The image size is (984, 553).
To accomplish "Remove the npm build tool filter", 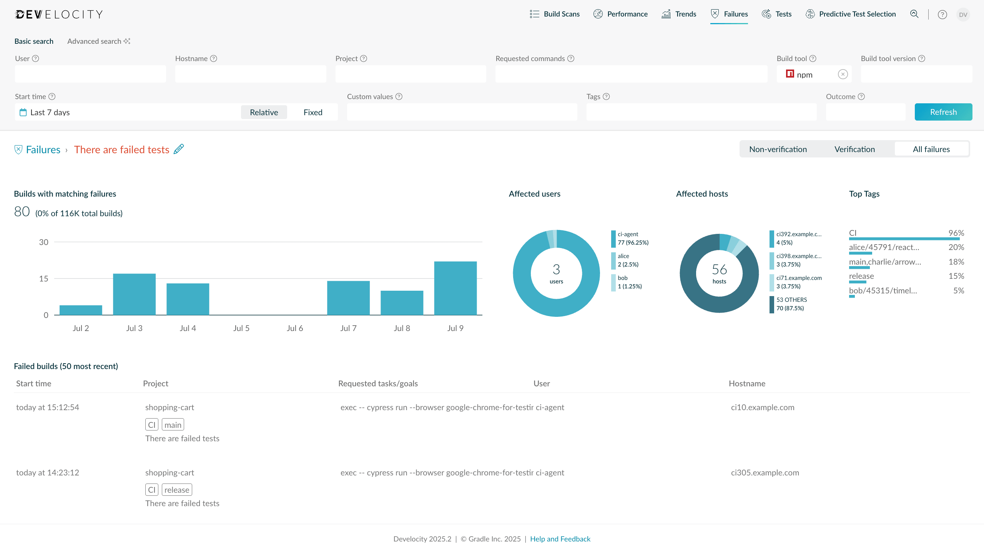I will [x=843, y=74].
